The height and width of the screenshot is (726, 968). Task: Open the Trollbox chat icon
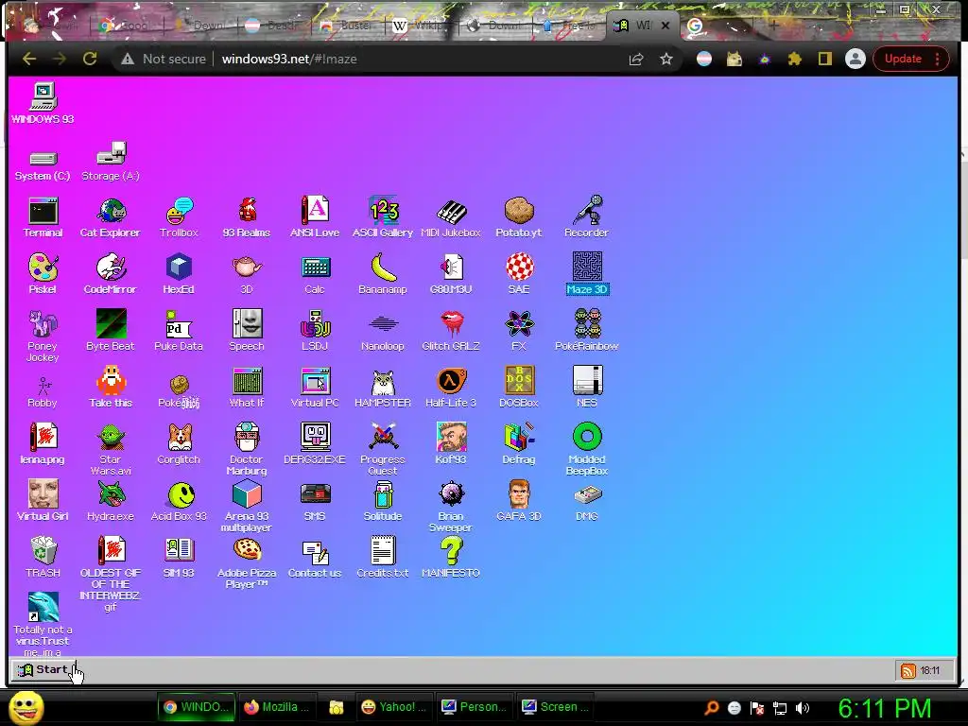(x=179, y=217)
